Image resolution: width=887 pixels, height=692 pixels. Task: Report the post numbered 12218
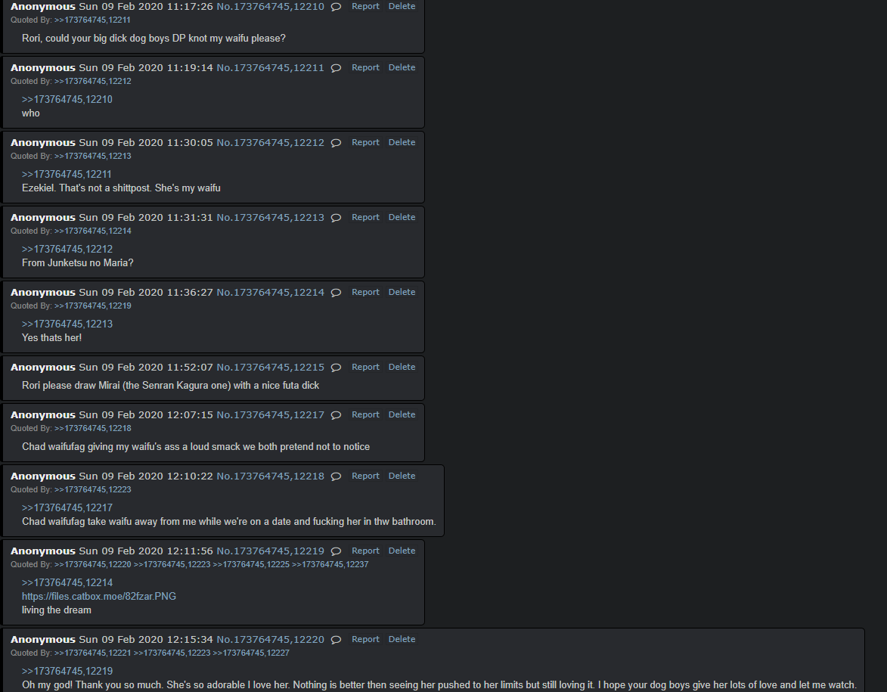coord(365,476)
